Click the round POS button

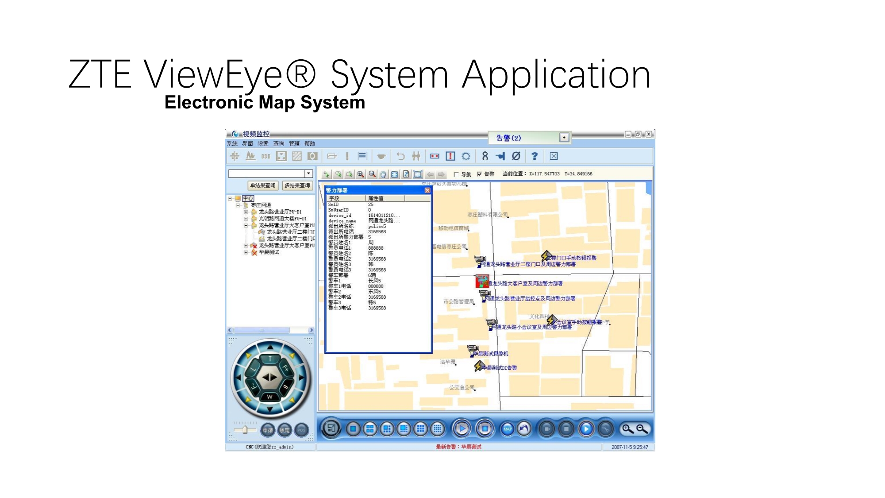click(x=301, y=430)
